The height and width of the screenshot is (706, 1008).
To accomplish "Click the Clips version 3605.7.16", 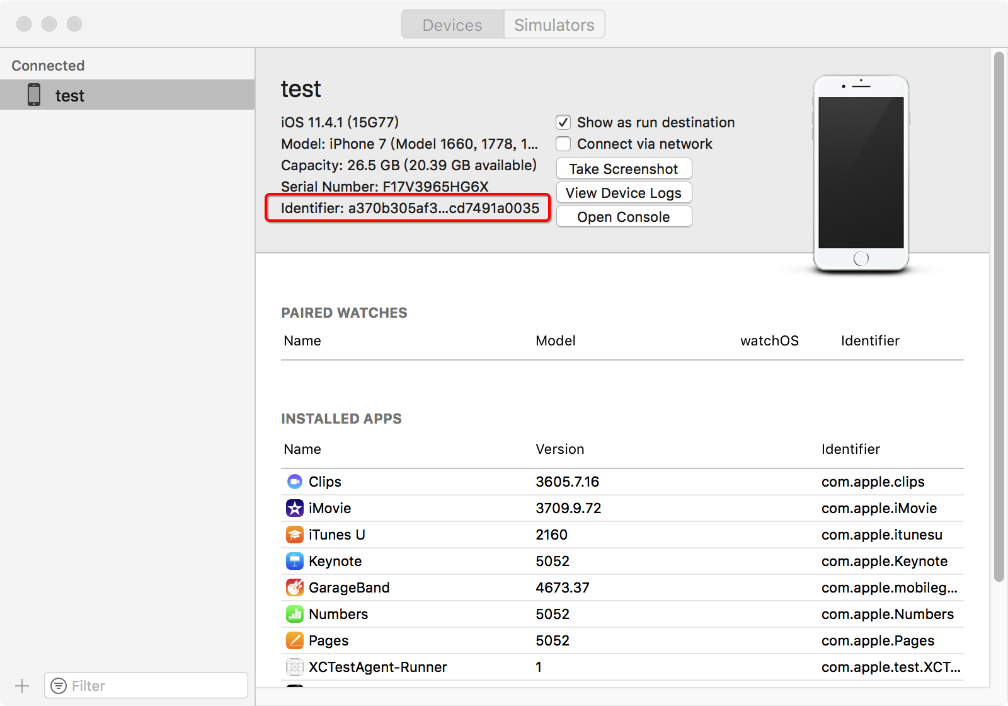I will 568,482.
